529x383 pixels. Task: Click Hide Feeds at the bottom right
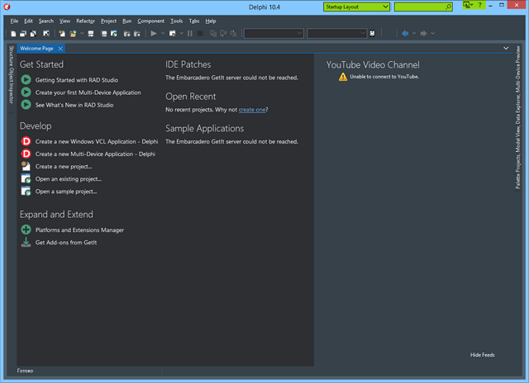coord(482,355)
